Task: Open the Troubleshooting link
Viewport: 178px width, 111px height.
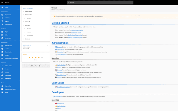Action: (62, 55)
